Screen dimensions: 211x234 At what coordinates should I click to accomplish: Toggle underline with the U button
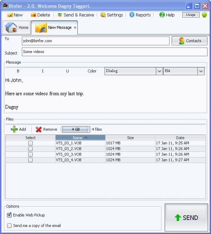tap(67, 71)
